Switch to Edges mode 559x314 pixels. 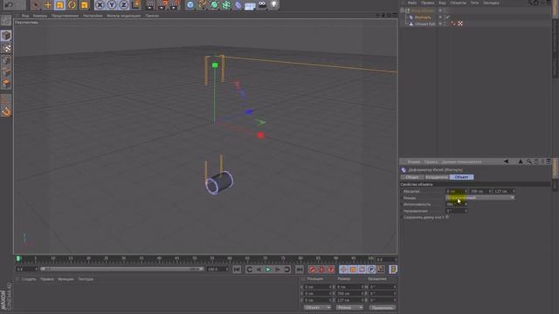pos(6,72)
